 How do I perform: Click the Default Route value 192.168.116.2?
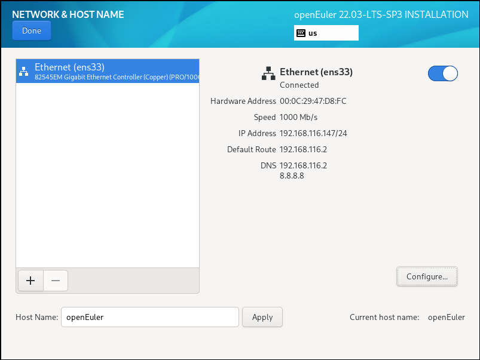coord(304,150)
